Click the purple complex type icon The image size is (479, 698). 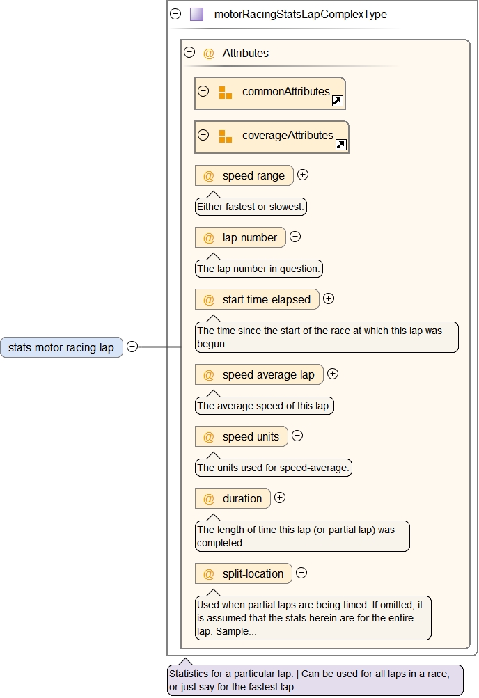197,14
